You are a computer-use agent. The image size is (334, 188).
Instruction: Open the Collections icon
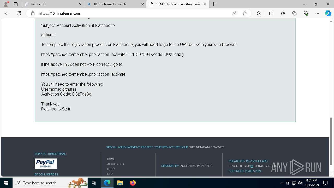point(294,13)
